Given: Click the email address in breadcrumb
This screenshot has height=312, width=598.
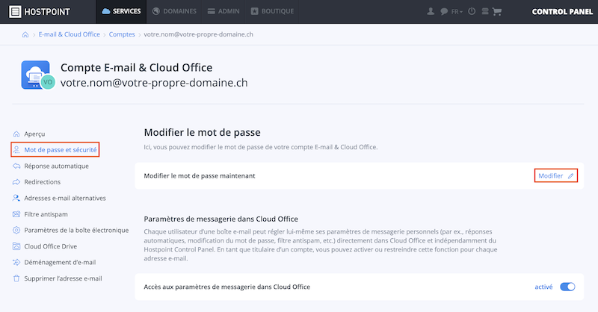Looking at the screenshot, I should click(198, 34).
